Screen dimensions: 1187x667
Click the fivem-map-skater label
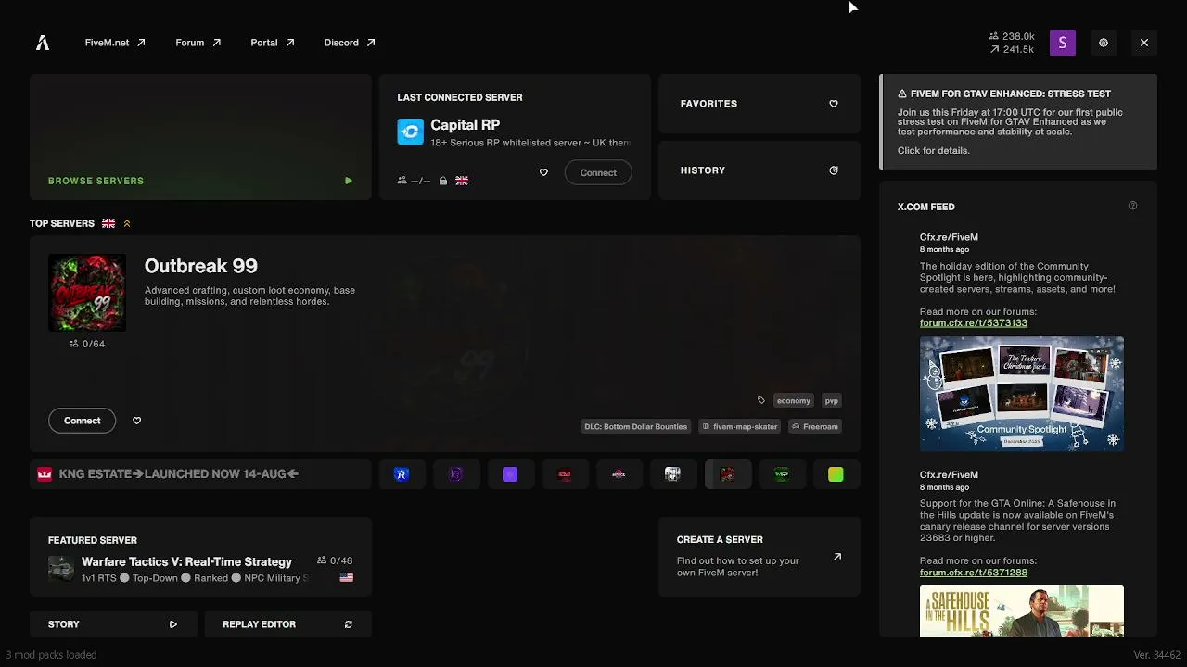pyautogui.click(x=740, y=426)
